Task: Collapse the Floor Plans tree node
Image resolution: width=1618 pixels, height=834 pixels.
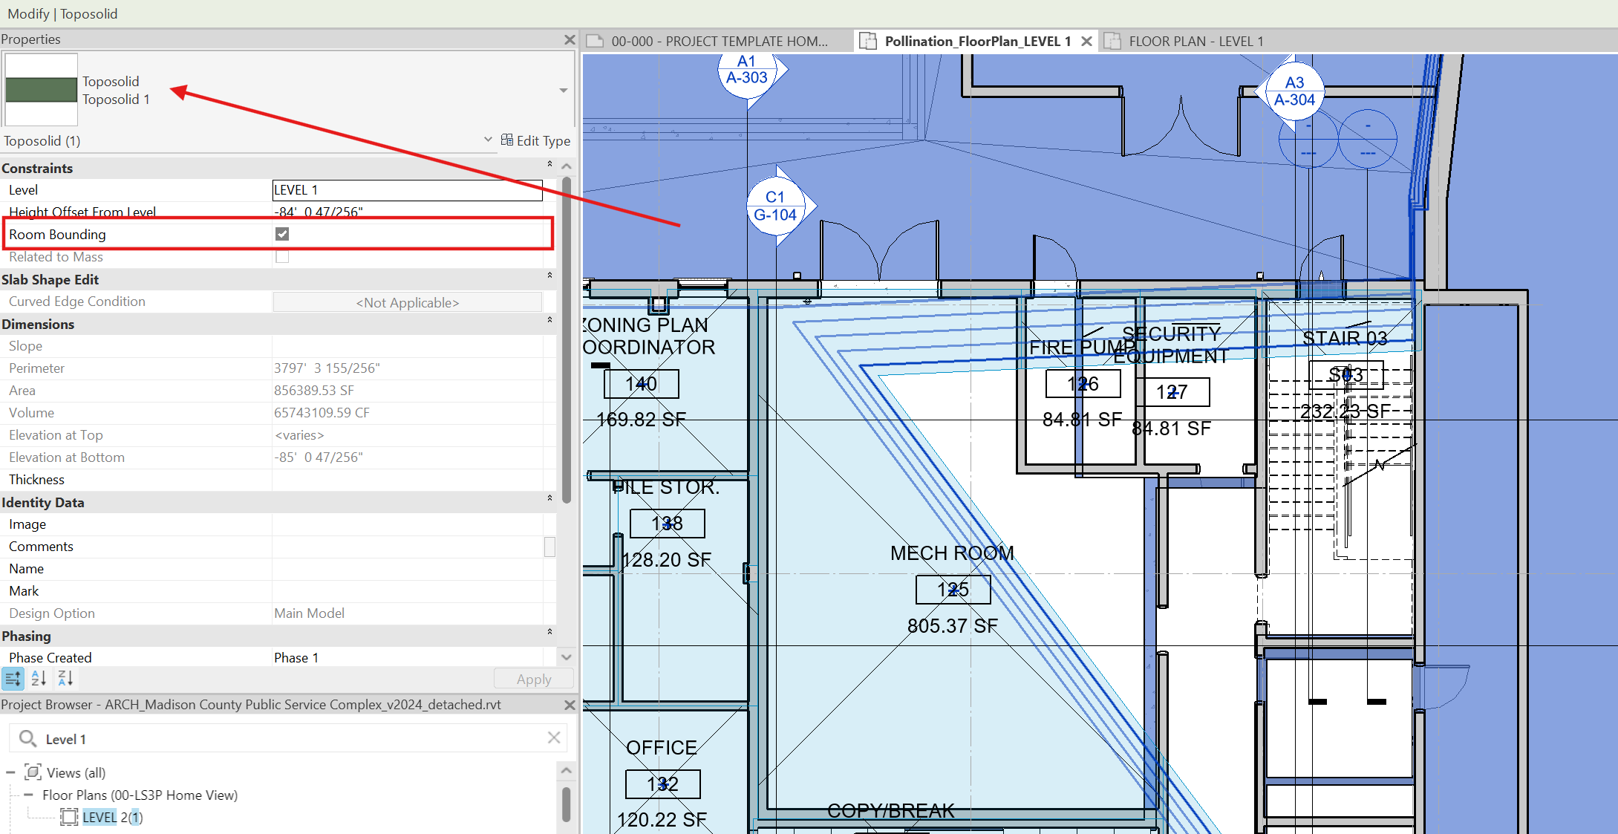Action: pyautogui.click(x=28, y=795)
